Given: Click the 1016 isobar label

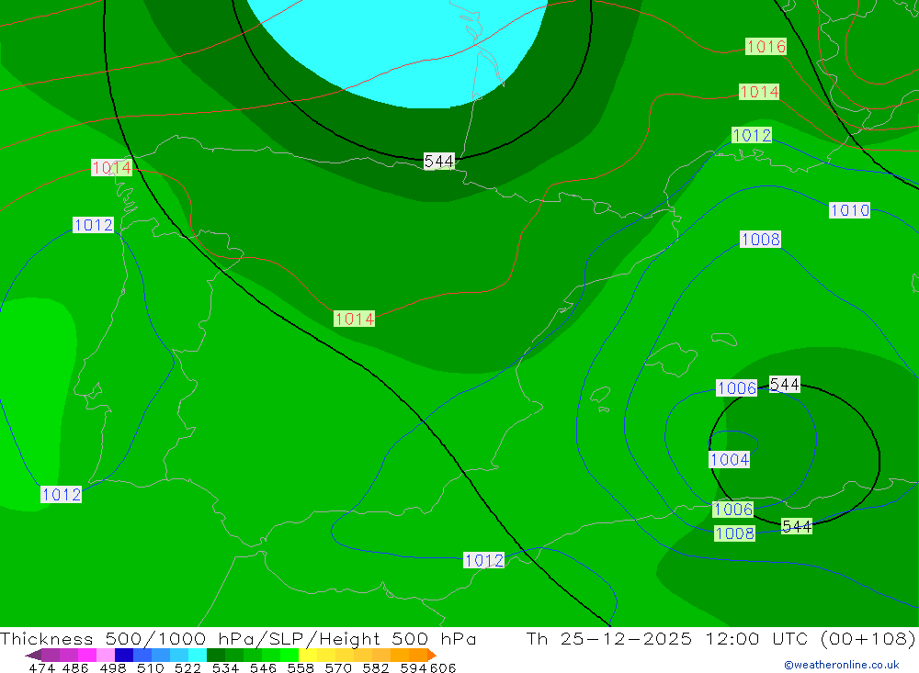Looking at the screenshot, I should tap(766, 47).
